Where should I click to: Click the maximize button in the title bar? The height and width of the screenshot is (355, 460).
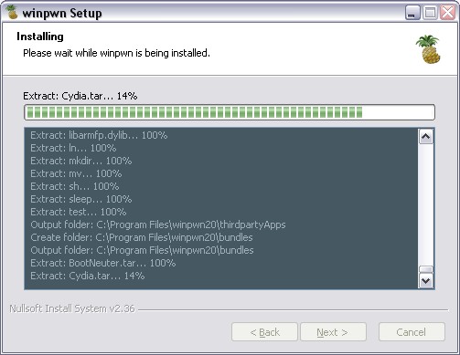pos(430,13)
